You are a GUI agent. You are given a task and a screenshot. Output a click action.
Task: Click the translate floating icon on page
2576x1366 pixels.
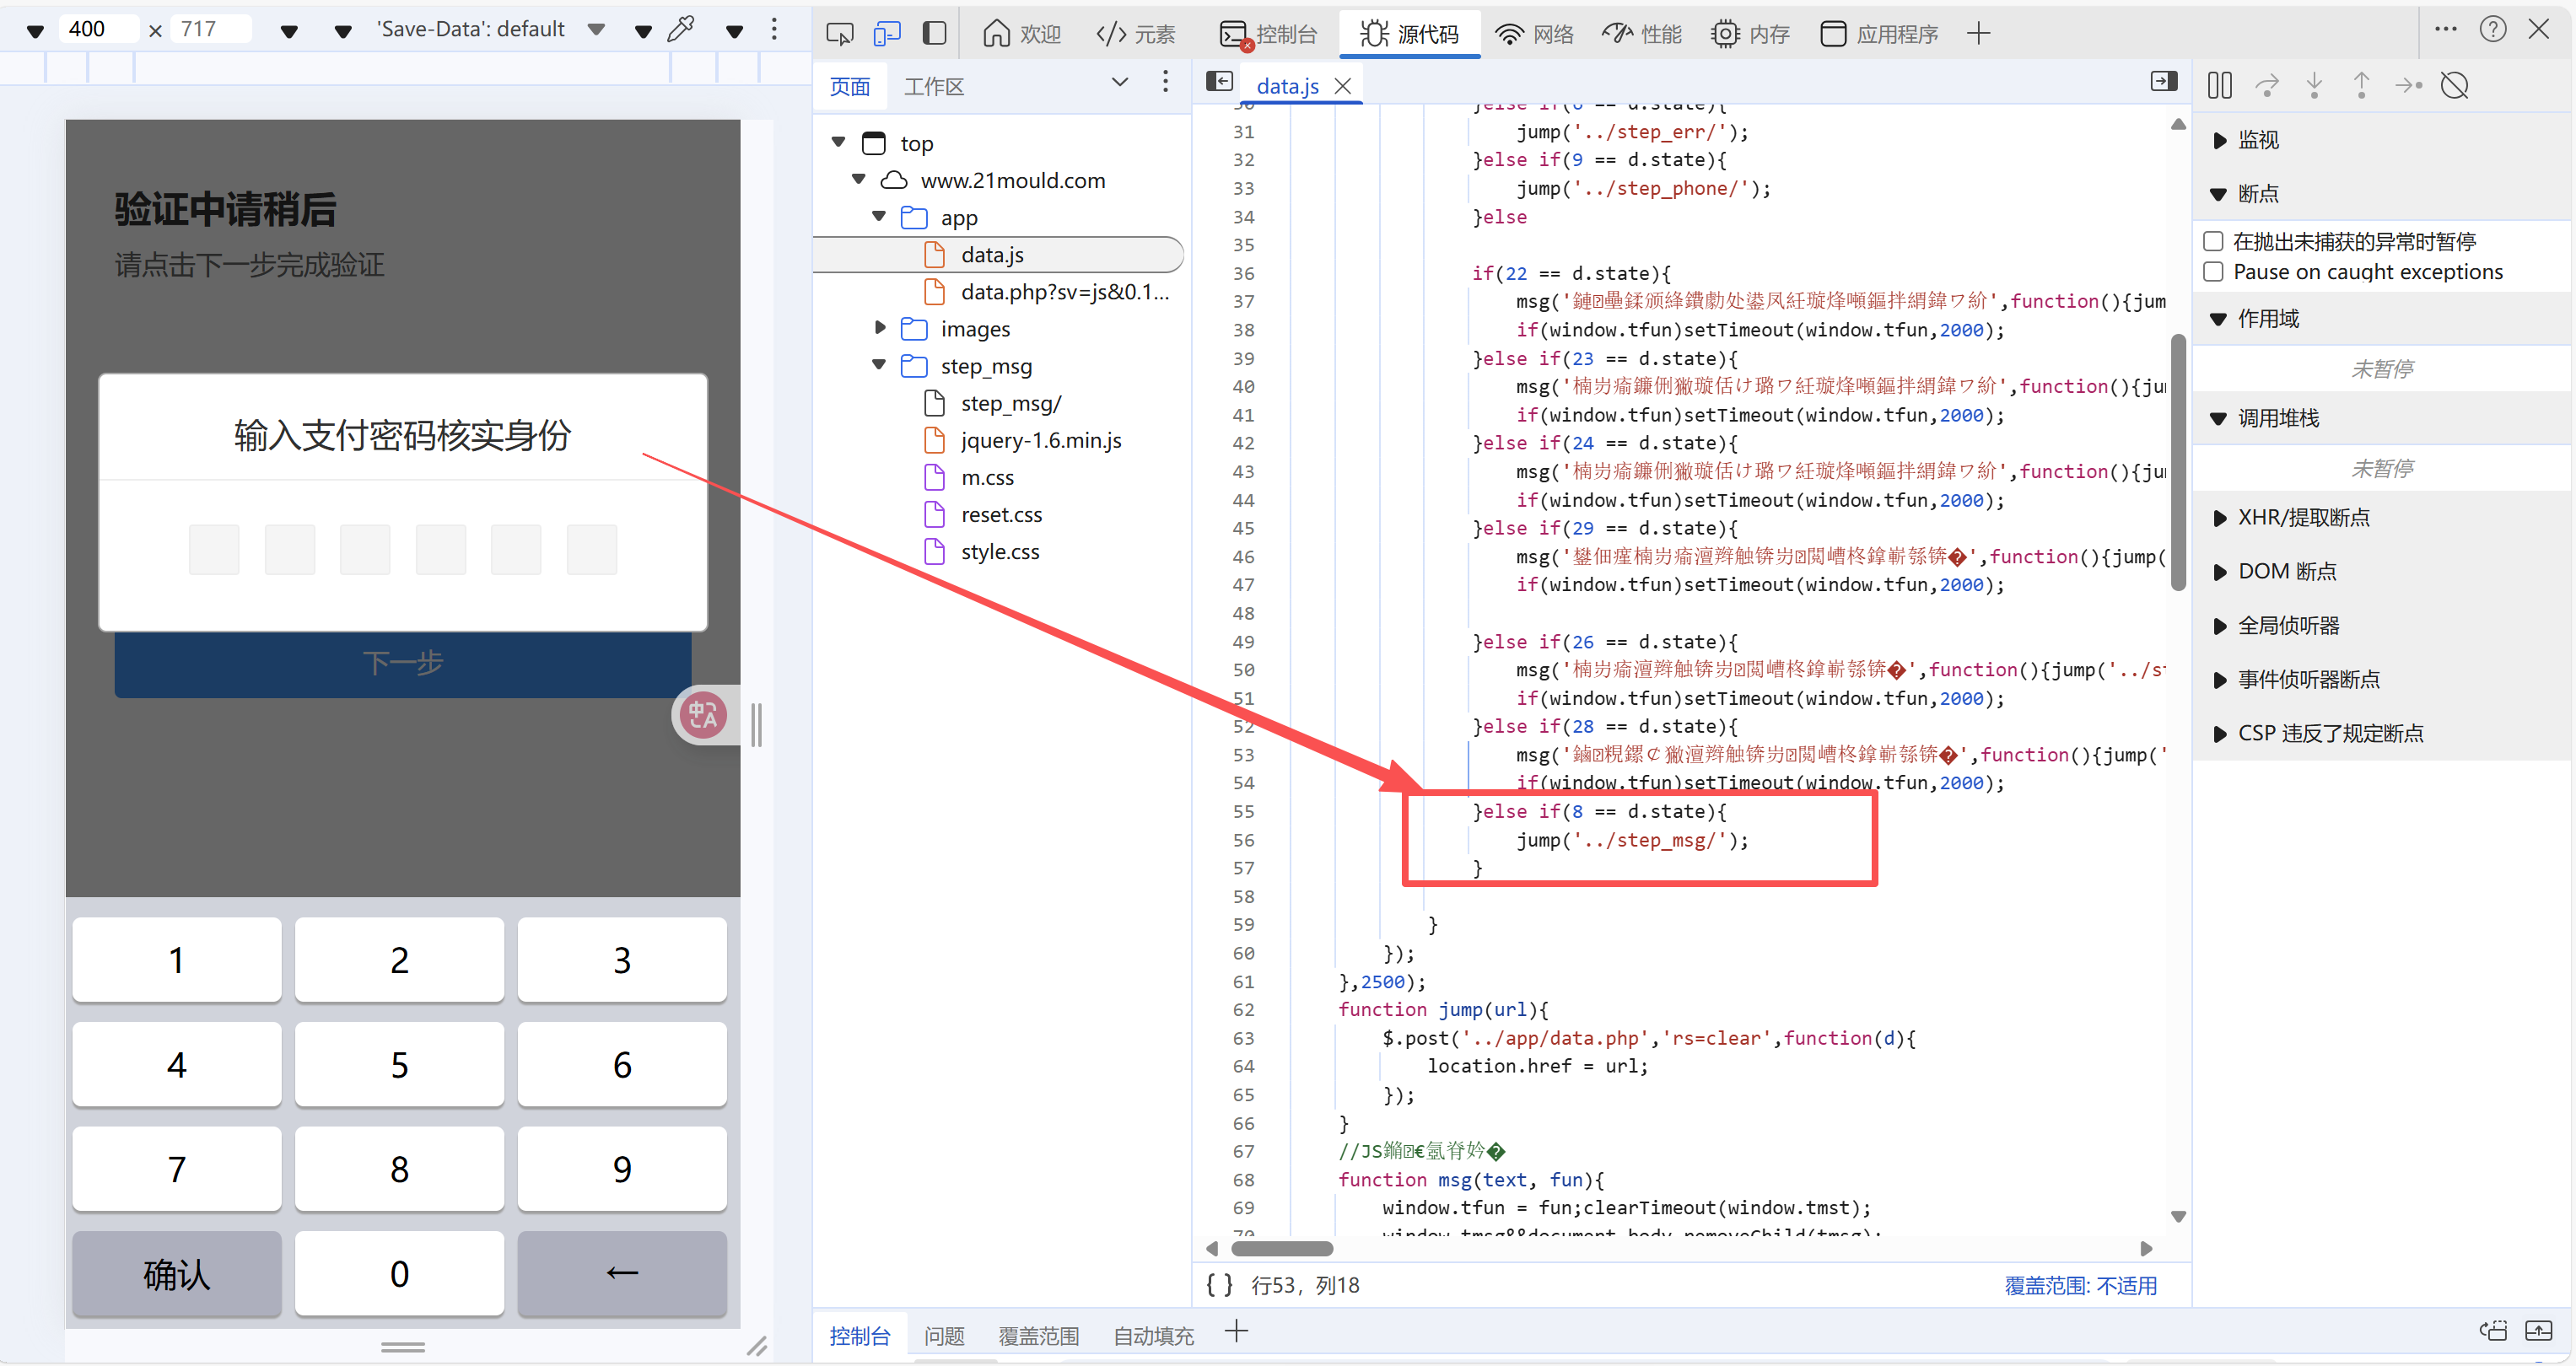click(703, 715)
